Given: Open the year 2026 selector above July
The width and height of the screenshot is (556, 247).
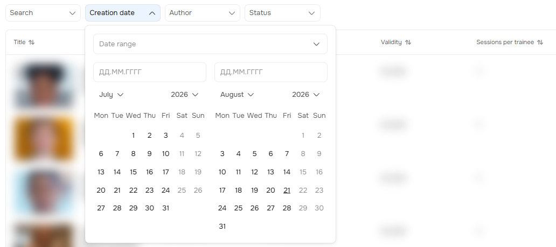Looking at the screenshot, I should point(184,95).
